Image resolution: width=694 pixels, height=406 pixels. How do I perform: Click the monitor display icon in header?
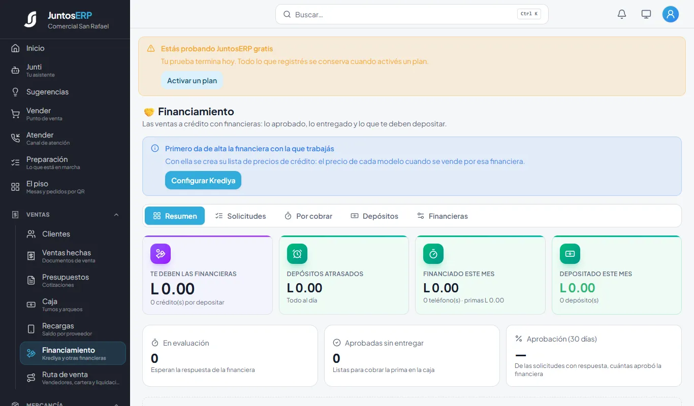coord(646,14)
